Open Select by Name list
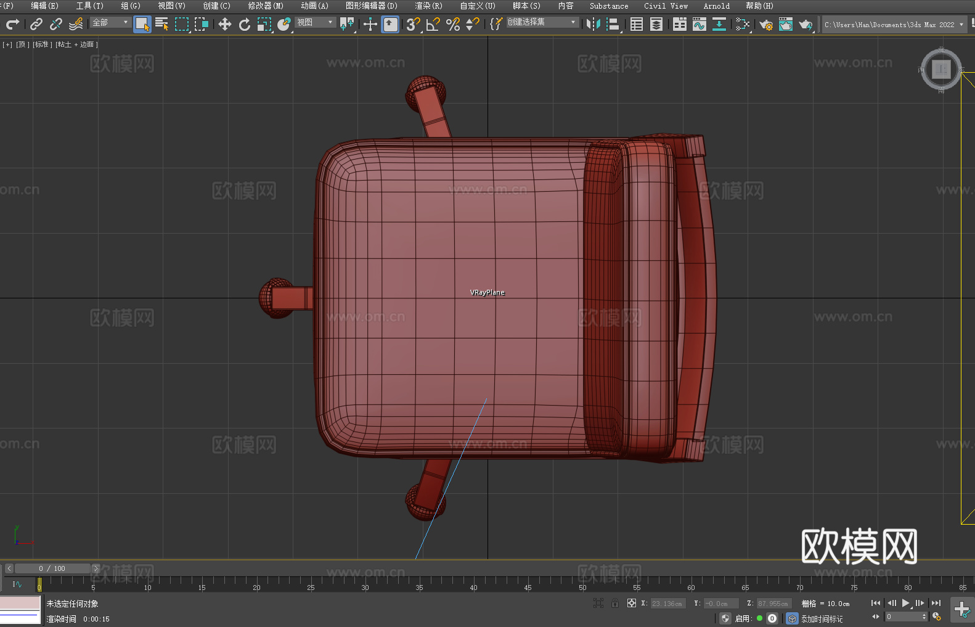 (162, 24)
